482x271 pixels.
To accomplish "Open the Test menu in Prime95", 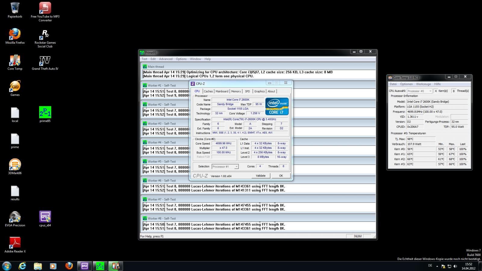I will point(145,59).
